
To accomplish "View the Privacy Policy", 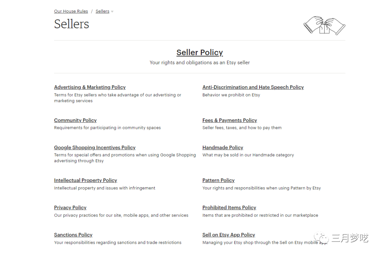I will tap(70, 208).
